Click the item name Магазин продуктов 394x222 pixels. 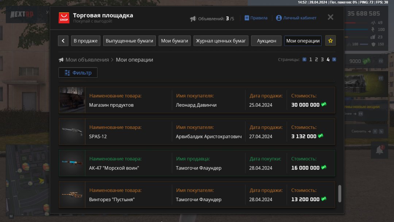coord(111,105)
